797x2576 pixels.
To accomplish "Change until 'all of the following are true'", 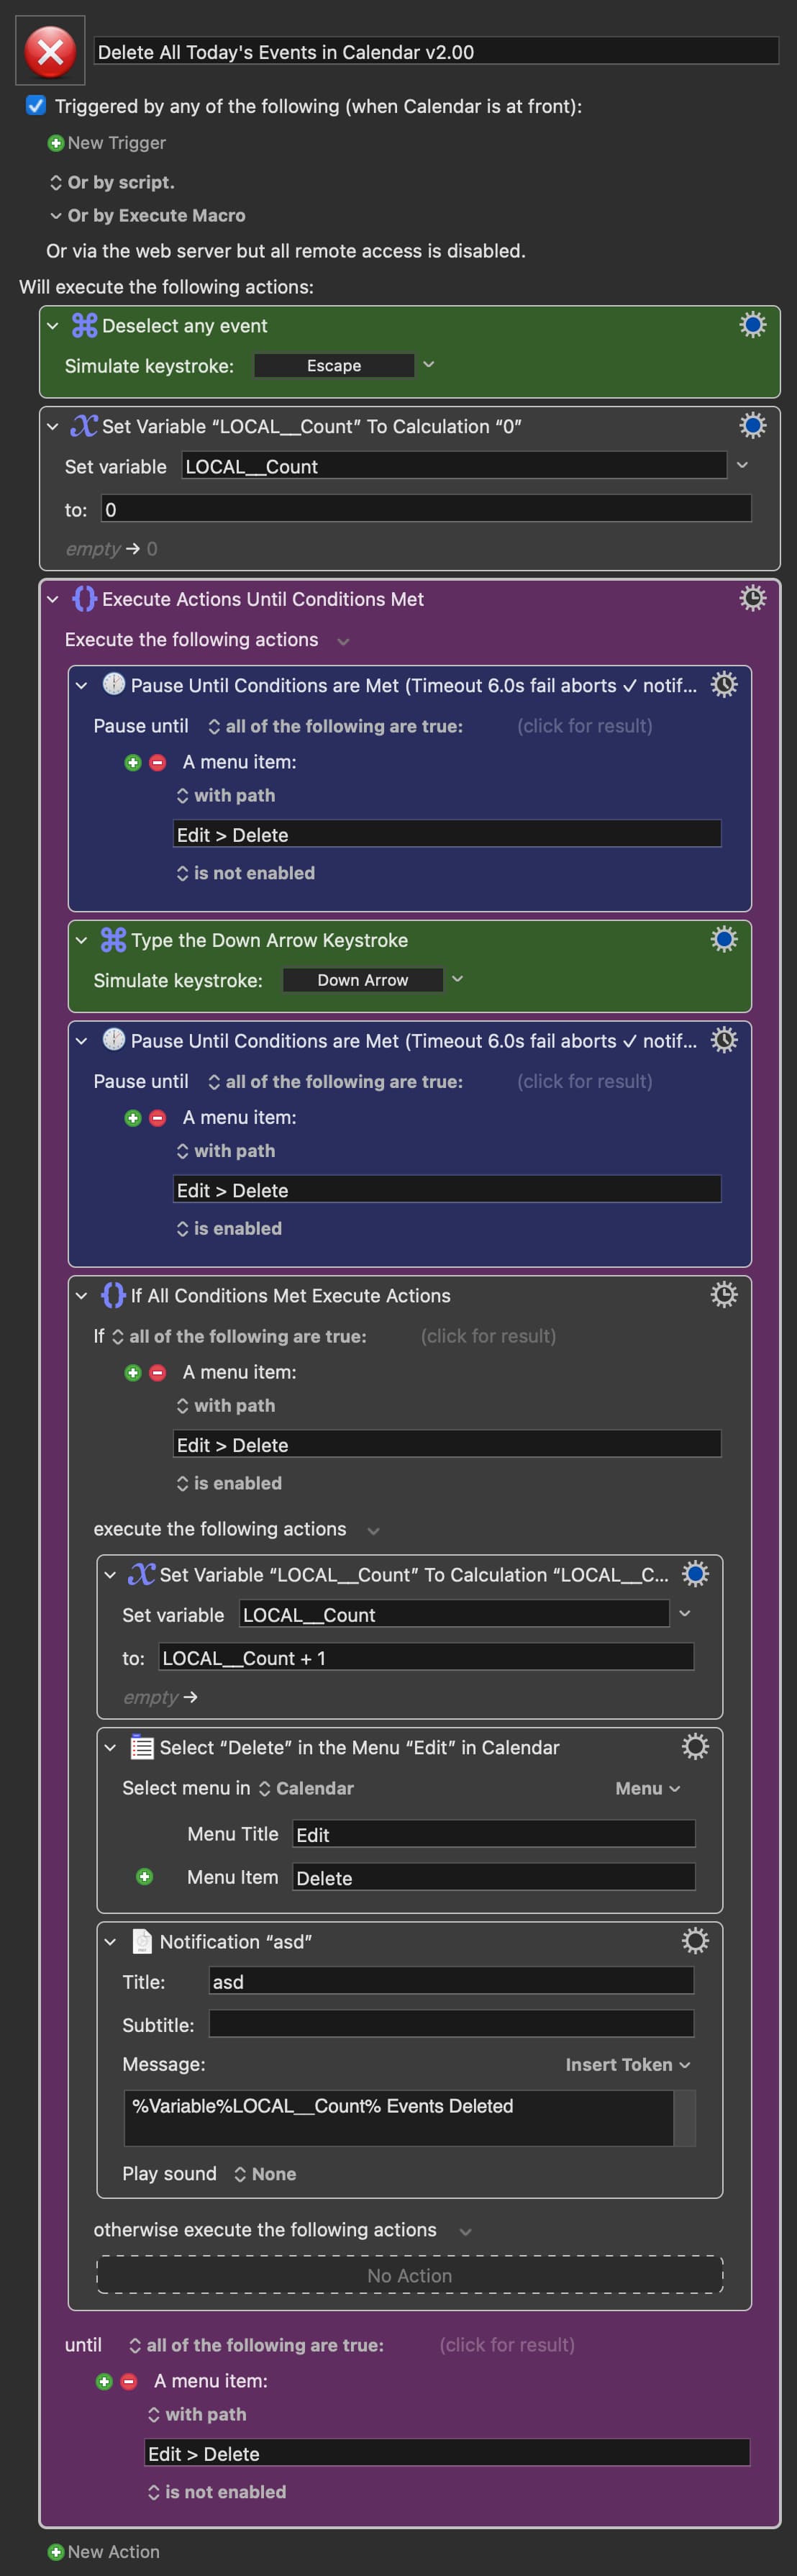I will (x=256, y=2345).
